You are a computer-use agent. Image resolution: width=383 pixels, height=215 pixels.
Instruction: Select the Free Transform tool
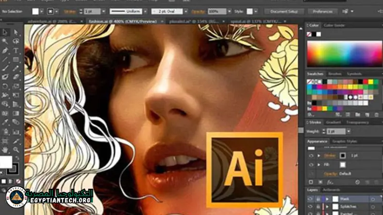pyautogui.click(x=16, y=95)
